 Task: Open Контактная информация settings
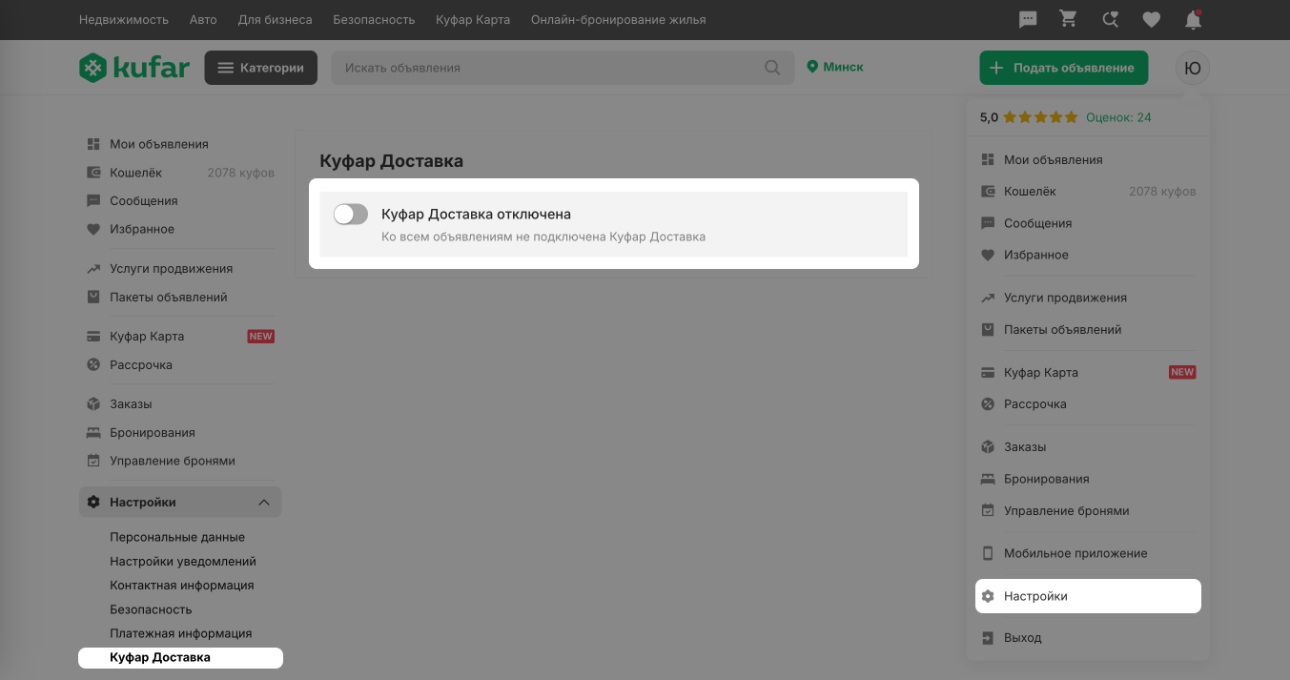pos(182,586)
